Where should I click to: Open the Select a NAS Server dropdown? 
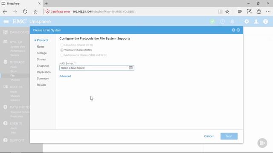(97, 68)
